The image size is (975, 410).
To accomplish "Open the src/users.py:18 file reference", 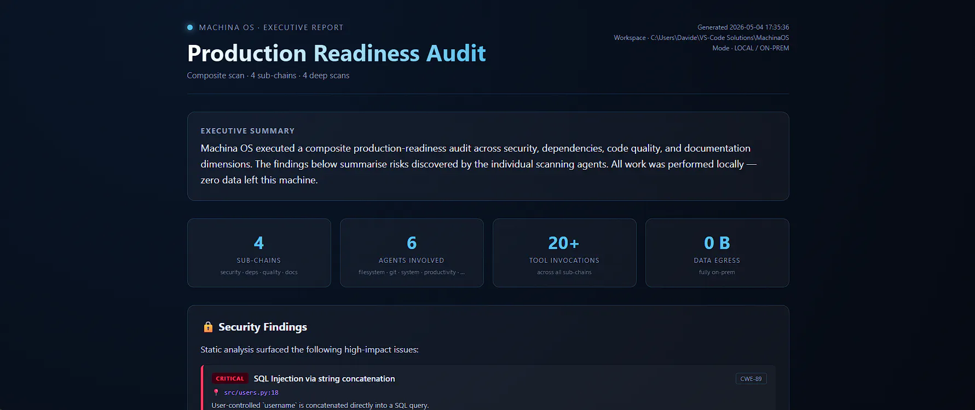I will pyautogui.click(x=251, y=392).
